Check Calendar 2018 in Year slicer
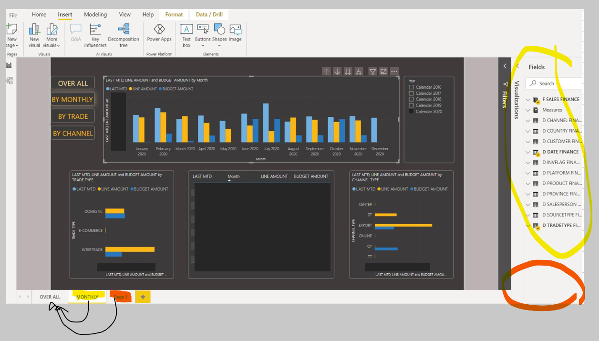This screenshot has width=599, height=341. [x=411, y=99]
